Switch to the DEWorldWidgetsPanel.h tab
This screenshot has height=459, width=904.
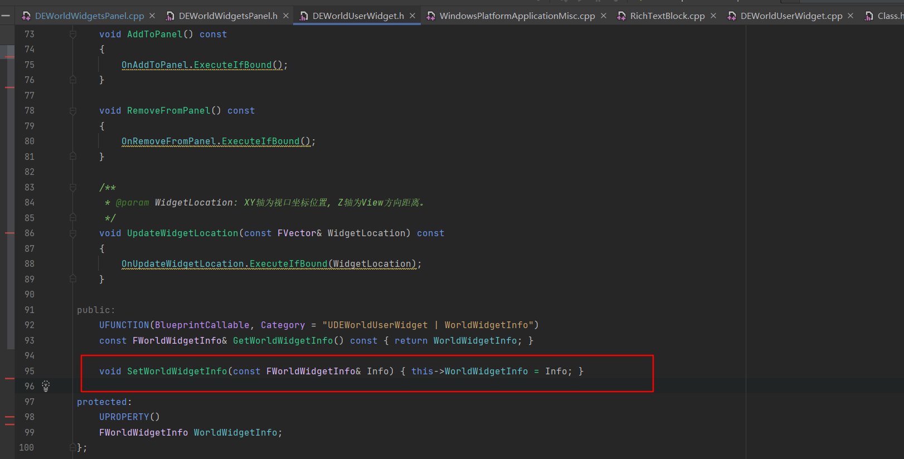pos(228,16)
